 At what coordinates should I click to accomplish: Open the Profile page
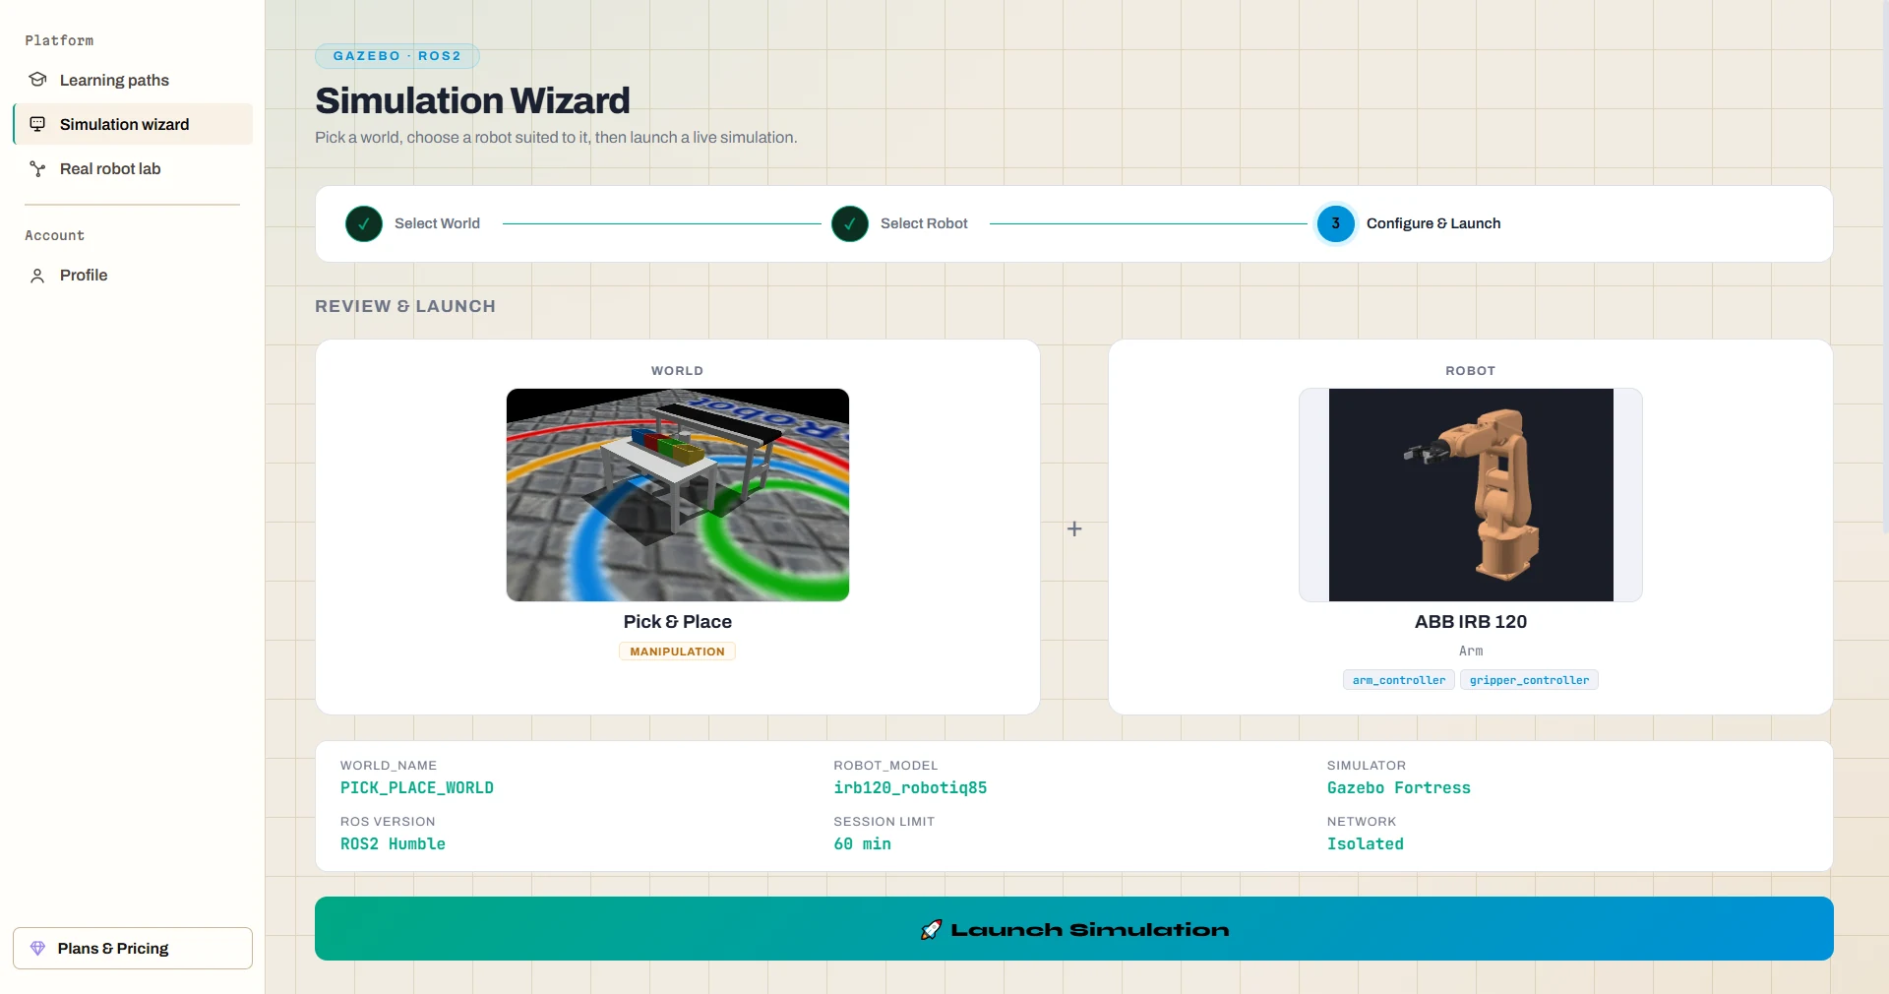[133, 276]
